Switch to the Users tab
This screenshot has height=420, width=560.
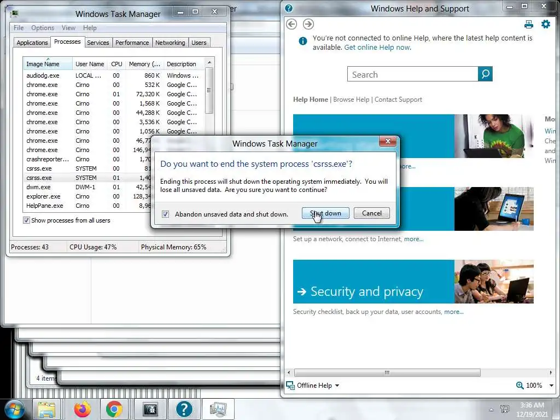199,43
